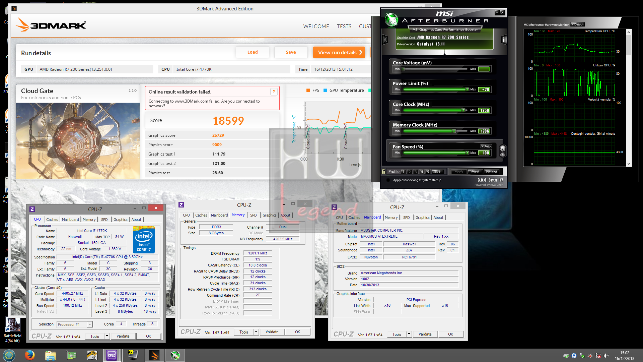Screen dimensions: 643x362
Task: Select Afterburner profile slot 1
Action: coord(403,172)
